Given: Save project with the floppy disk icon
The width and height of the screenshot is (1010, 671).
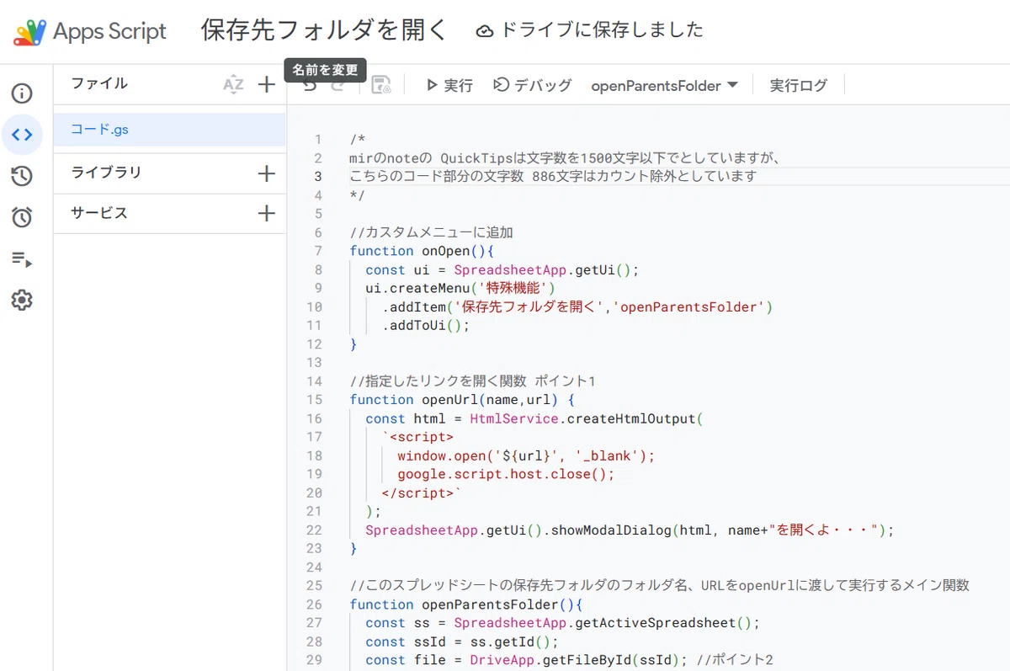Looking at the screenshot, I should [380, 85].
